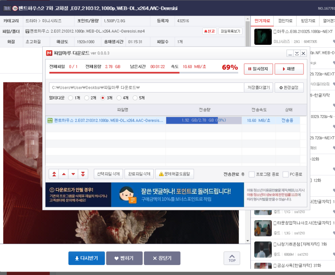Open 파일목록보기 file list

pyautogui.click(x=230, y=31)
